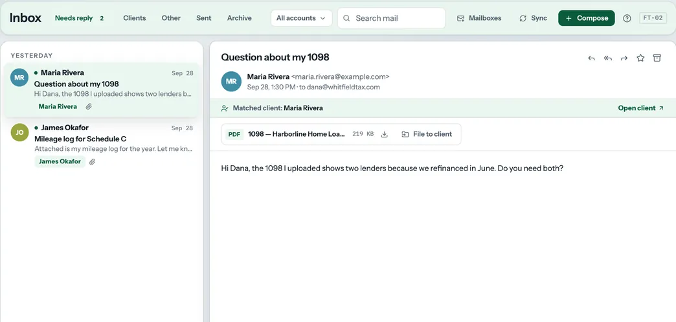Click the James Okafor client tag
This screenshot has width=676, height=322.
[60, 161]
